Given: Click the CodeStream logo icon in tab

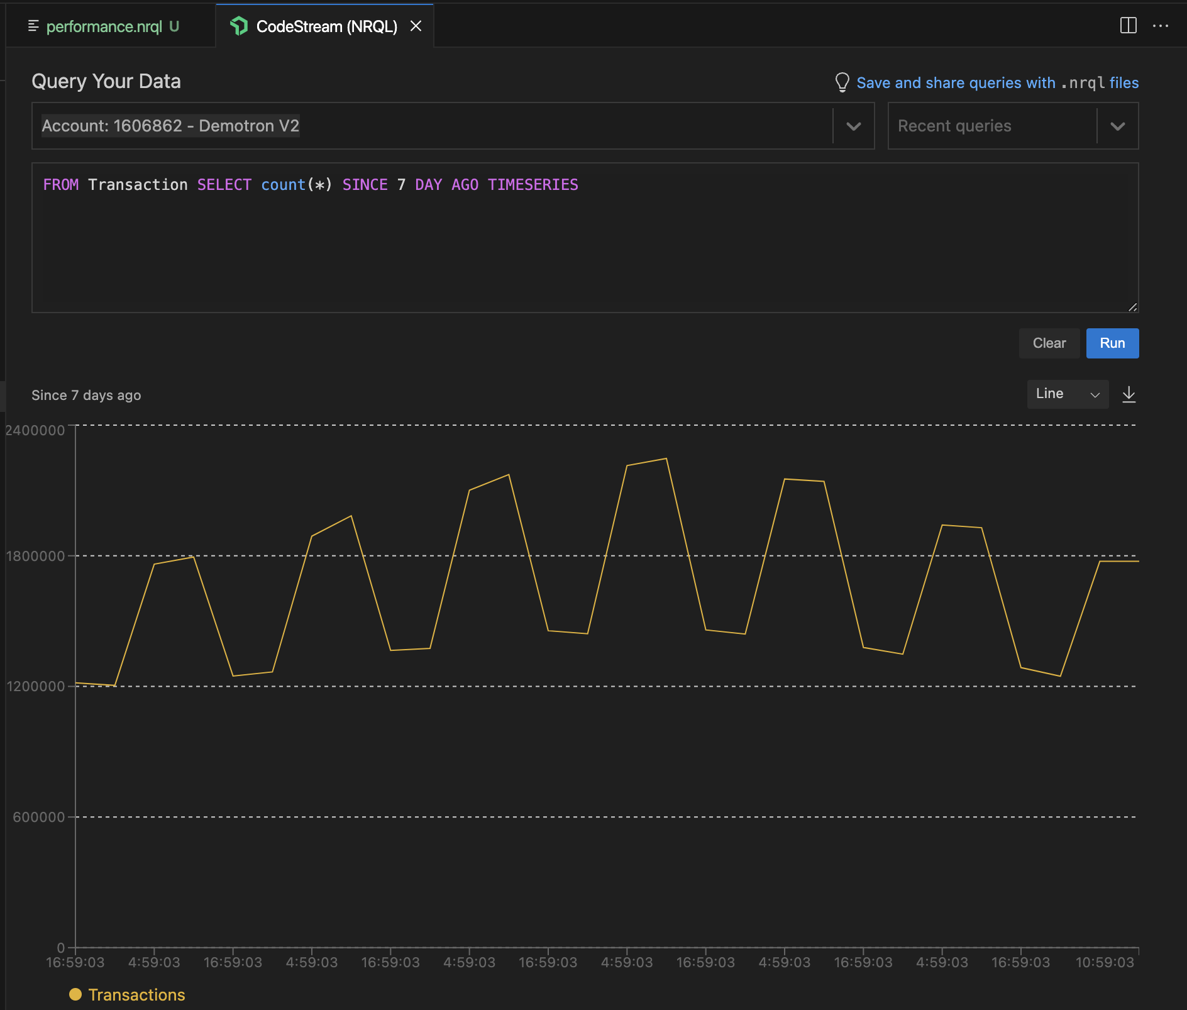Looking at the screenshot, I should 239,26.
